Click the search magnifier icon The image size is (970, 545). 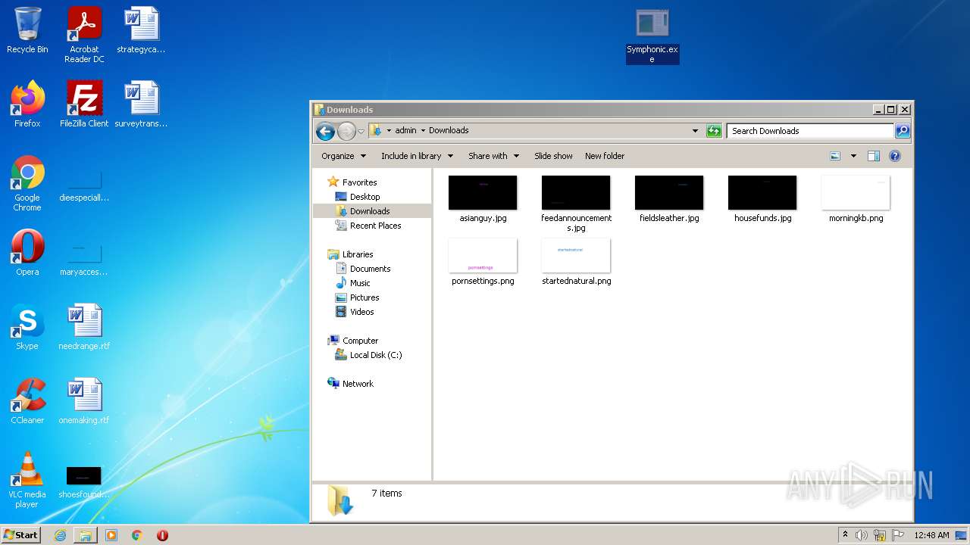pyautogui.click(x=902, y=131)
